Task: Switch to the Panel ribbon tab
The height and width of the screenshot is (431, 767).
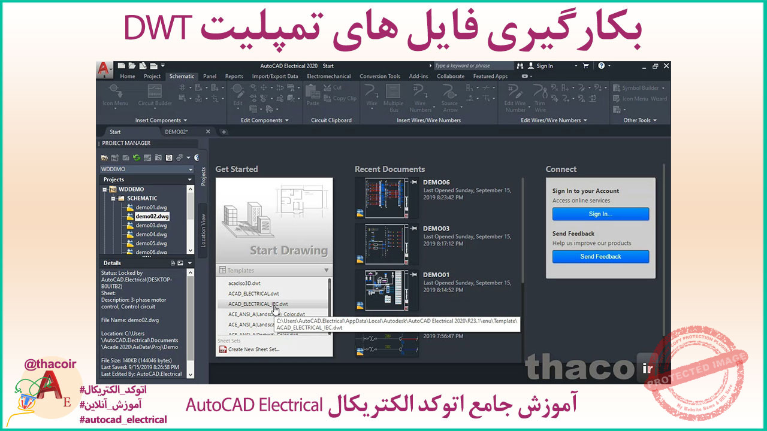Action: (x=209, y=77)
